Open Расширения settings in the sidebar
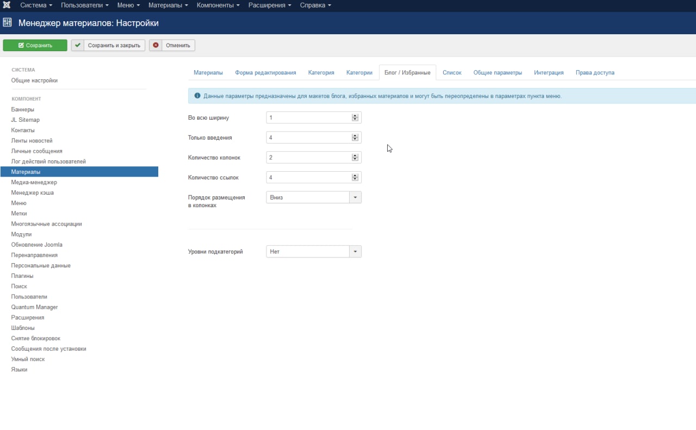This screenshot has width=696, height=430. pyautogui.click(x=28, y=317)
